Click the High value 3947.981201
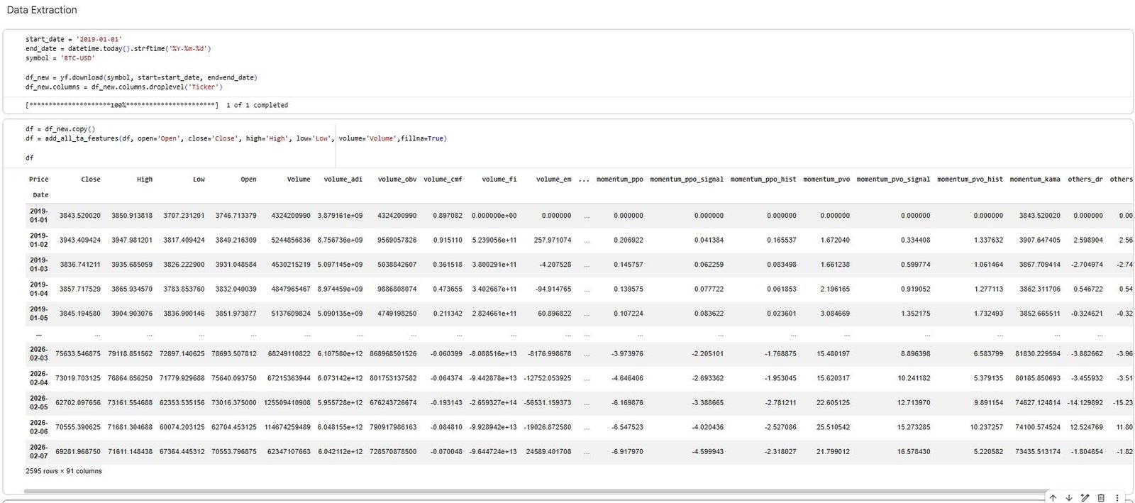This screenshot has width=1135, height=503. pyautogui.click(x=132, y=240)
